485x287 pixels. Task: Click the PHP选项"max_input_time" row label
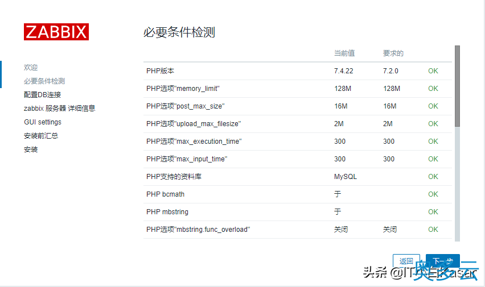pos(187,159)
